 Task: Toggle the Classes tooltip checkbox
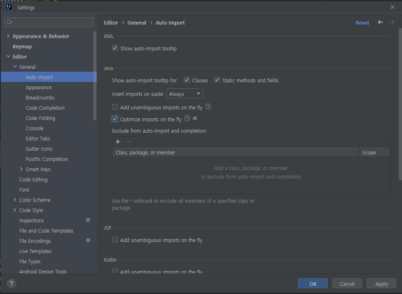(x=187, y=80)
